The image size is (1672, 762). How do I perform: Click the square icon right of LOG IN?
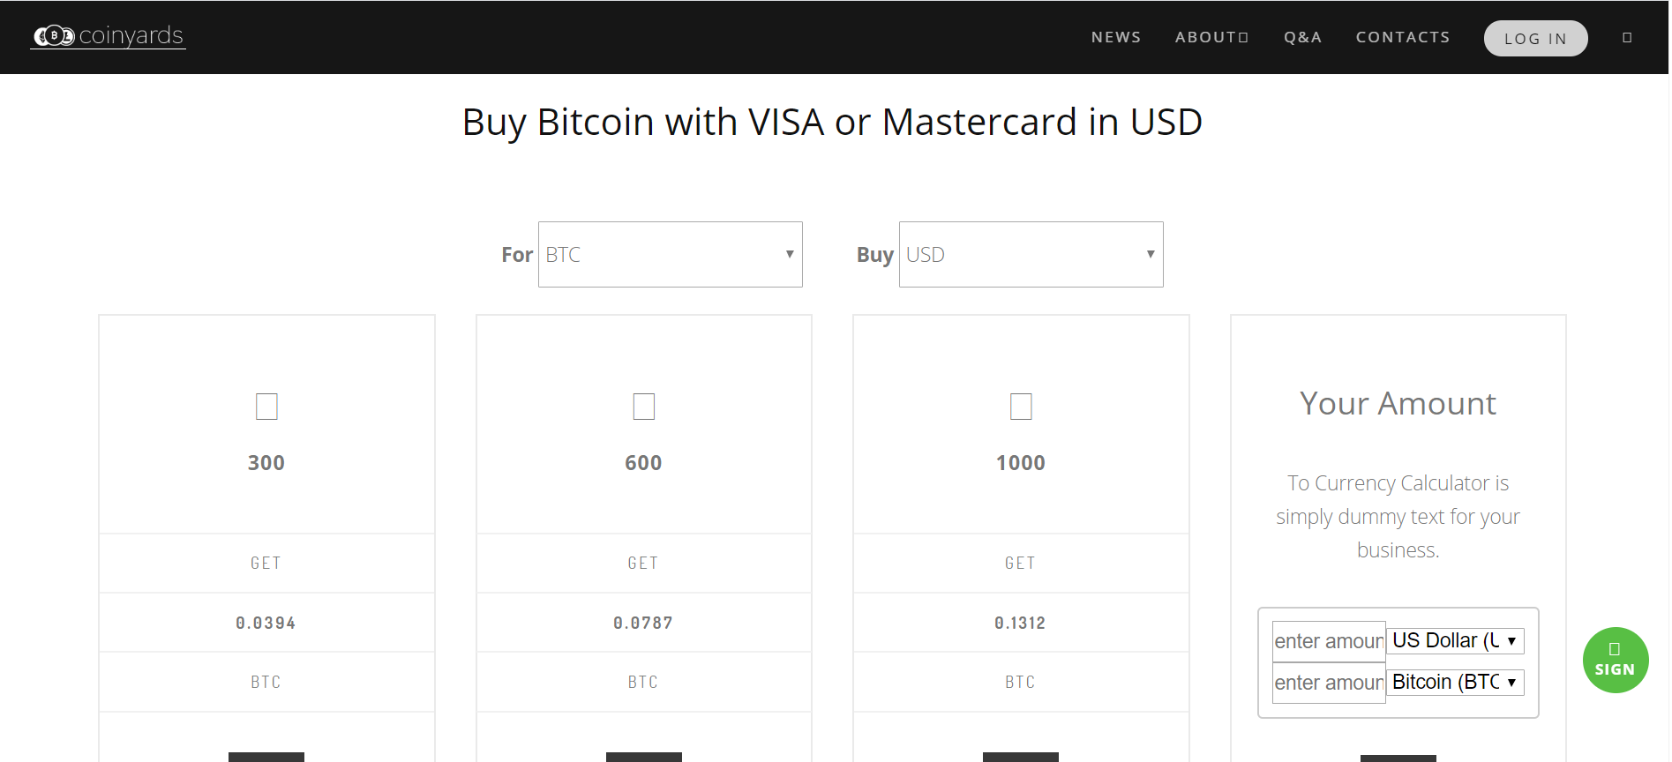click(1627, 38)
